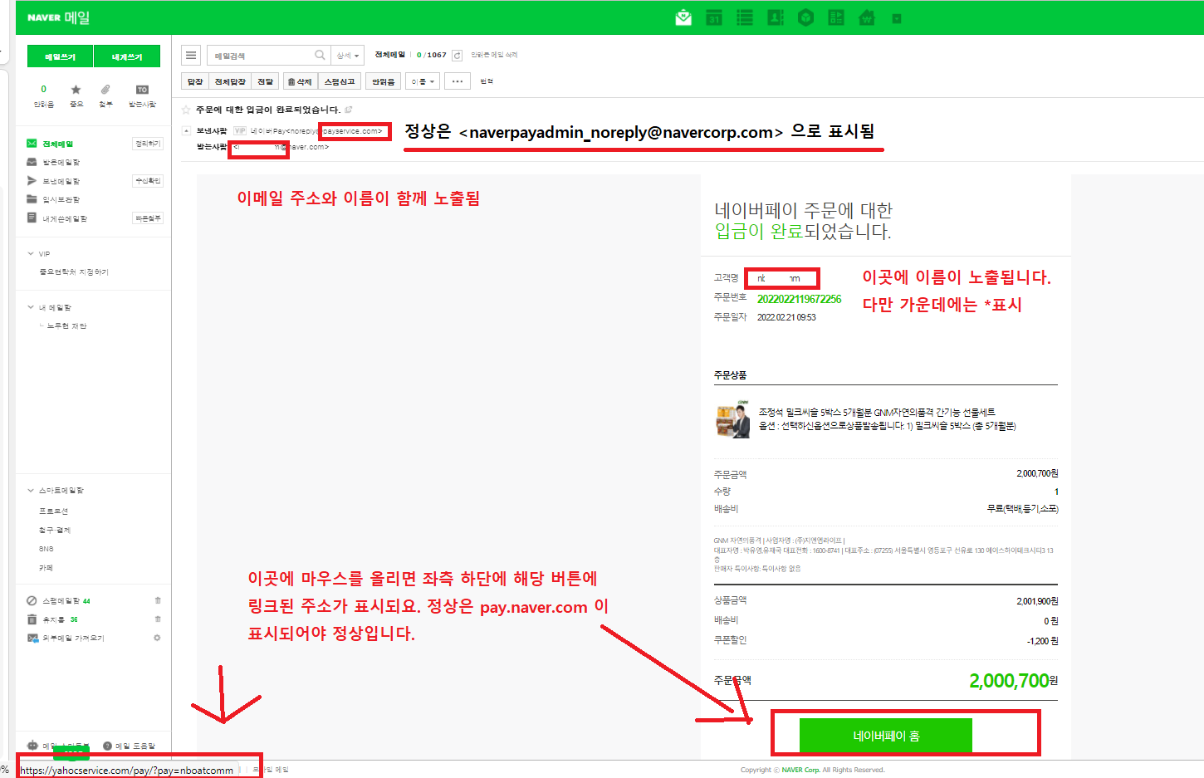Open the 전체메일 all mail folder

pos(58,144)
